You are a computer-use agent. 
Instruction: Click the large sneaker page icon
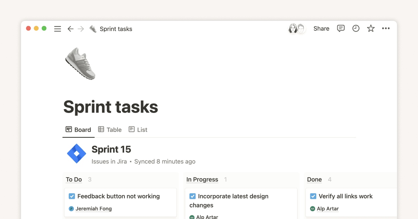click(80, 64)
